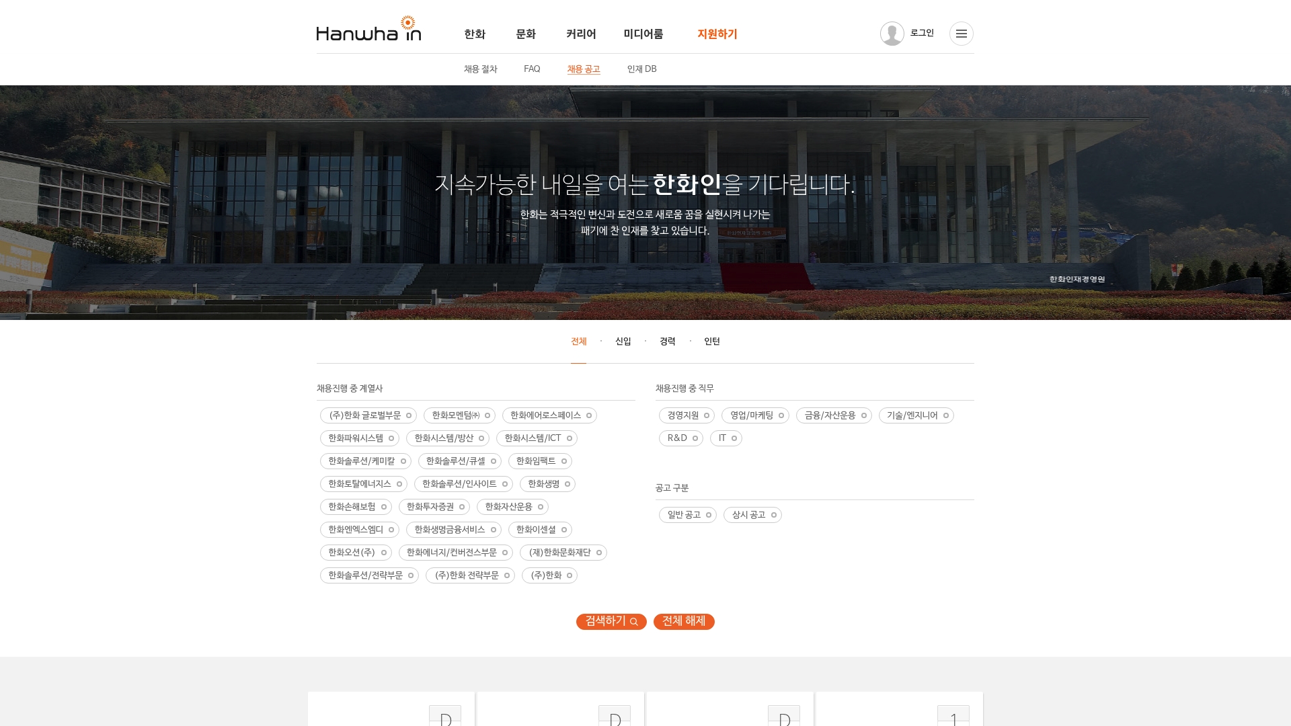Click the magnifier icon inside 검색하기
Viewport: 1291px width, 726px height.
pyautogui.click(x=633, y=622)
